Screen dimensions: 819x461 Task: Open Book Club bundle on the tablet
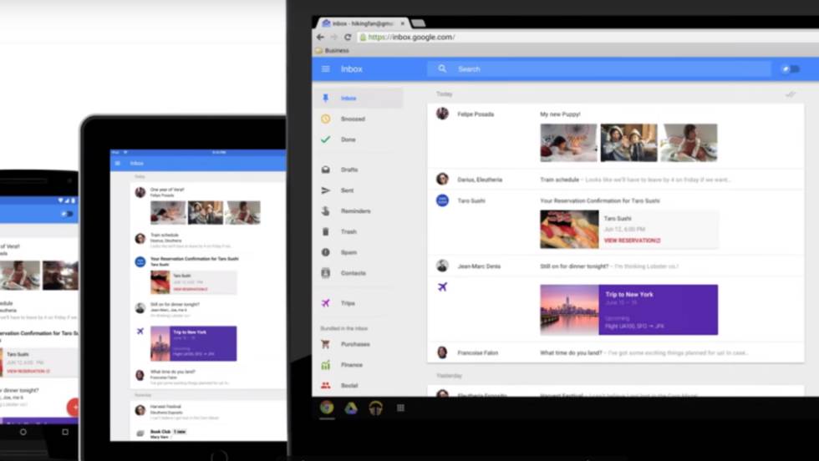point(208,433)
